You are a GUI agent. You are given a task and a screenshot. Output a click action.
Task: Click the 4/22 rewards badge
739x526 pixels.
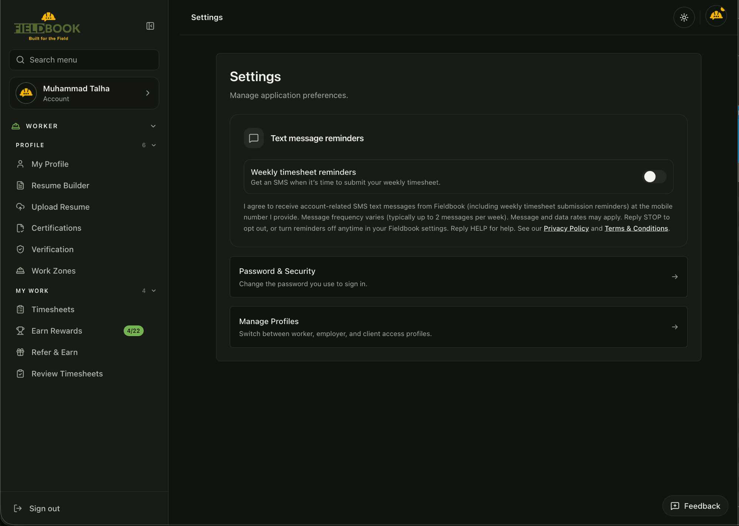pyautogui.click(x=133, y=331)
